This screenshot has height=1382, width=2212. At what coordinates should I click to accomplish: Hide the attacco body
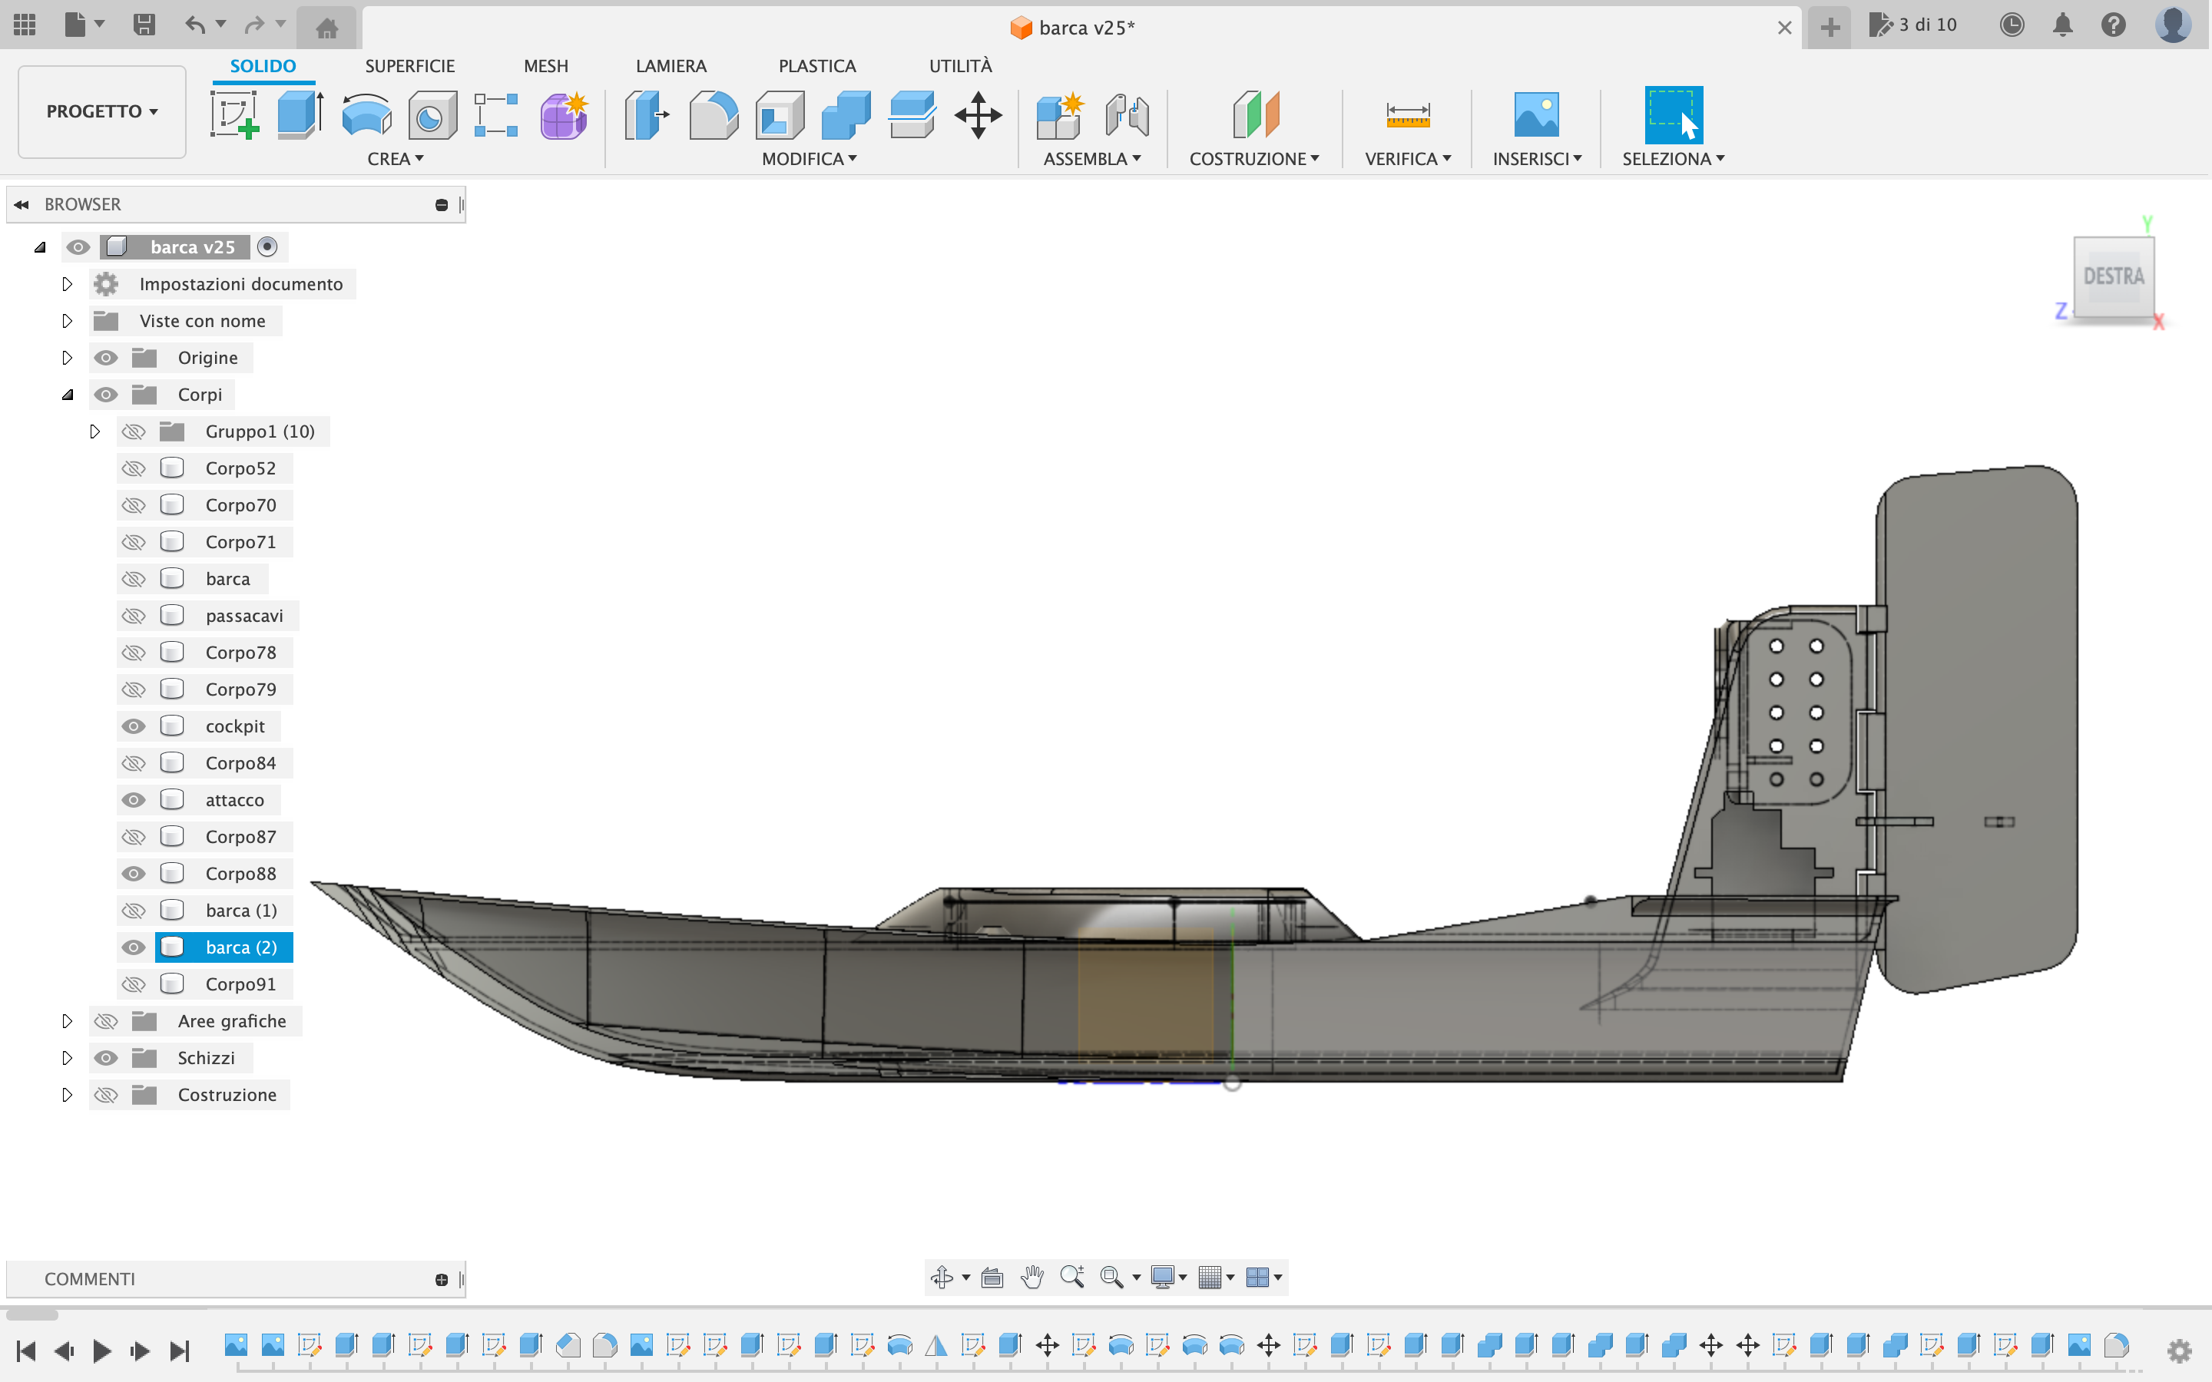[134, 800]
